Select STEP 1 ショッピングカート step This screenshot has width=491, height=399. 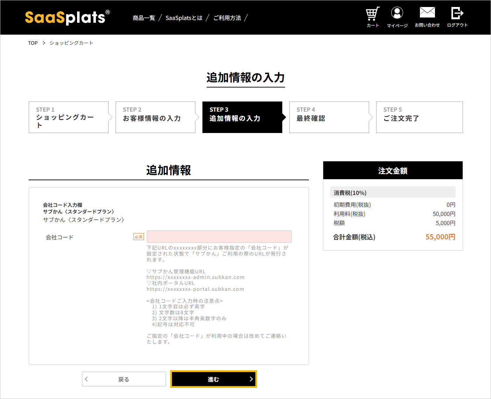(x=69, y=117)
